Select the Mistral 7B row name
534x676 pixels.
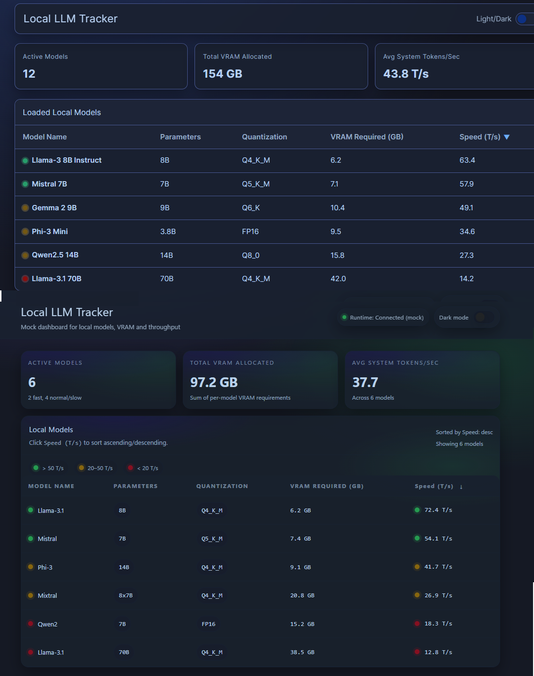(x=49, y=184)
